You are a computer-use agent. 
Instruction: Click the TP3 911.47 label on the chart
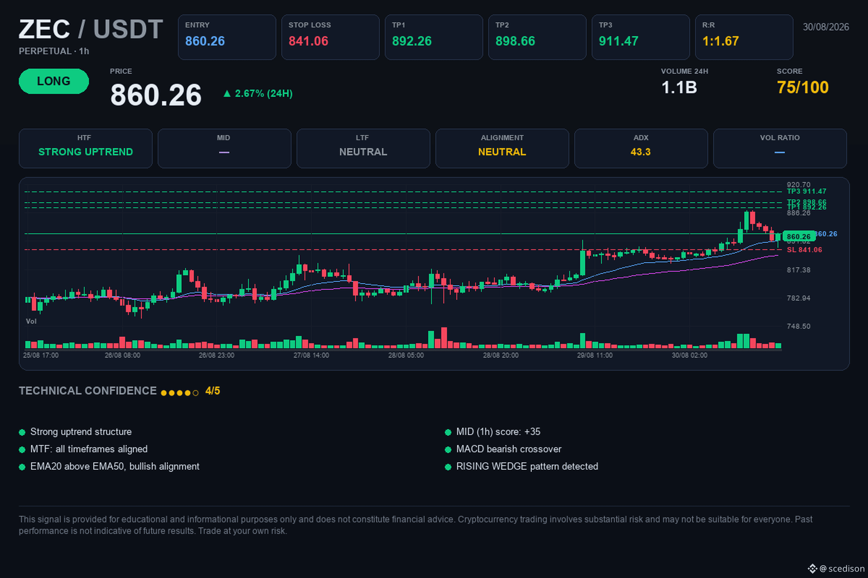tap(807, 191)
